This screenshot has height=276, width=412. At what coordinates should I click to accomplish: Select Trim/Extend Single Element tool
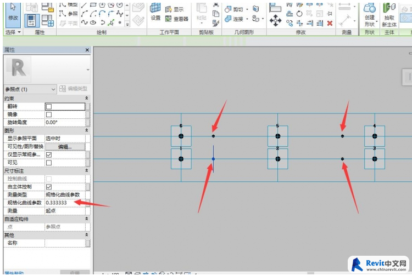[x=310, y=24]
